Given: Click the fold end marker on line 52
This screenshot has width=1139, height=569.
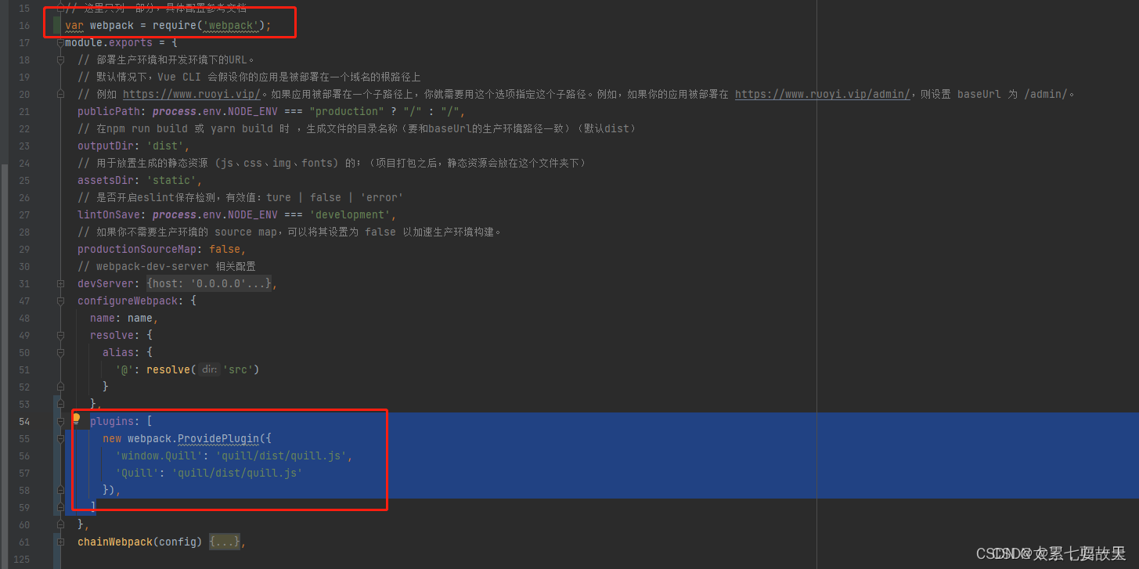Looking at the screenshot, I should [x=60, y=387].
